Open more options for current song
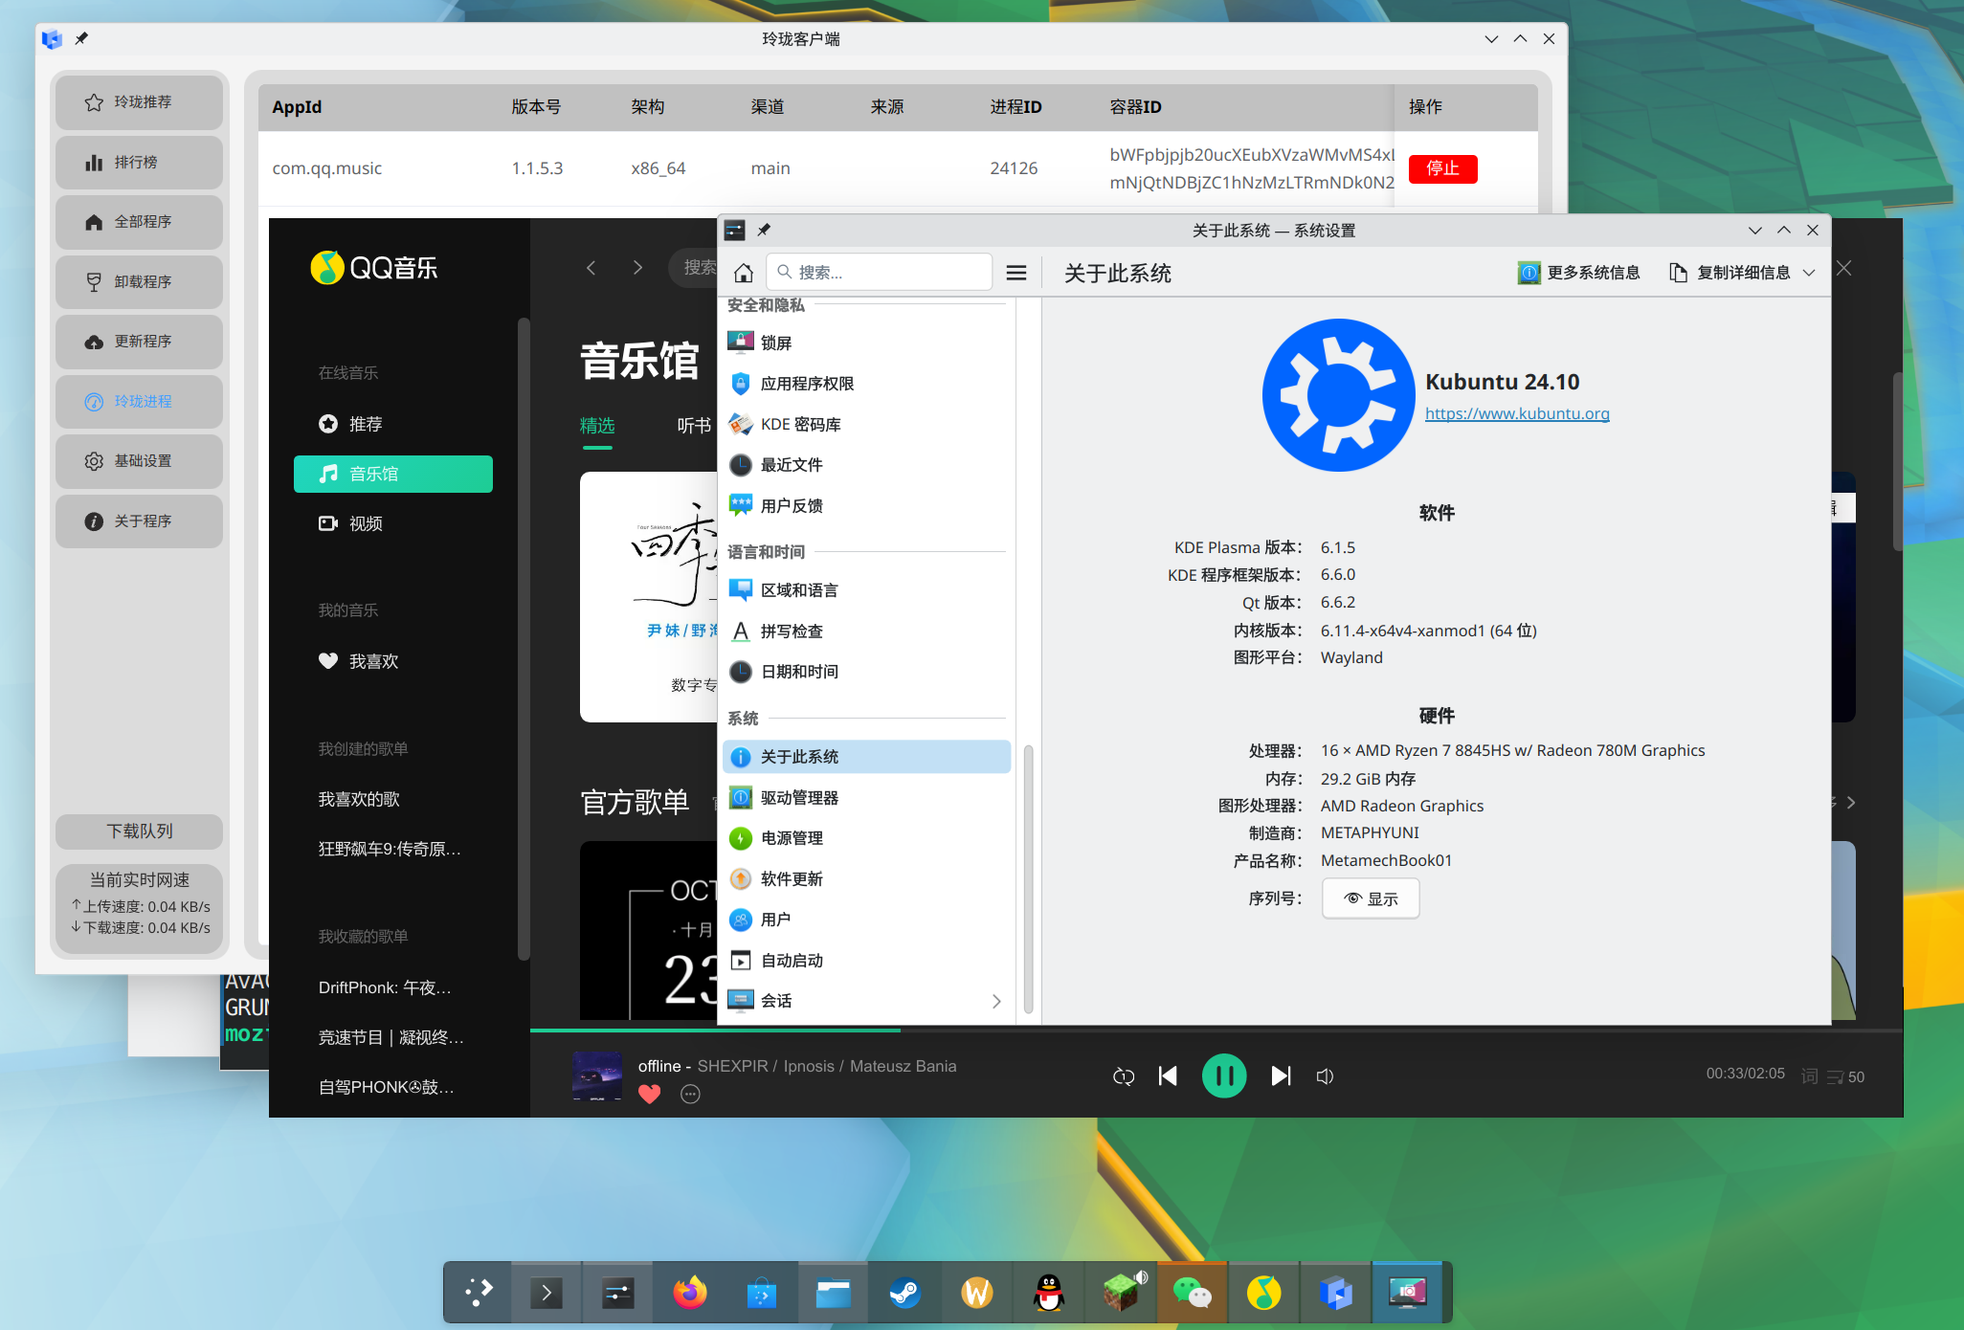The width and height of the screenshot is (1964, 1330). [690, 1094]
